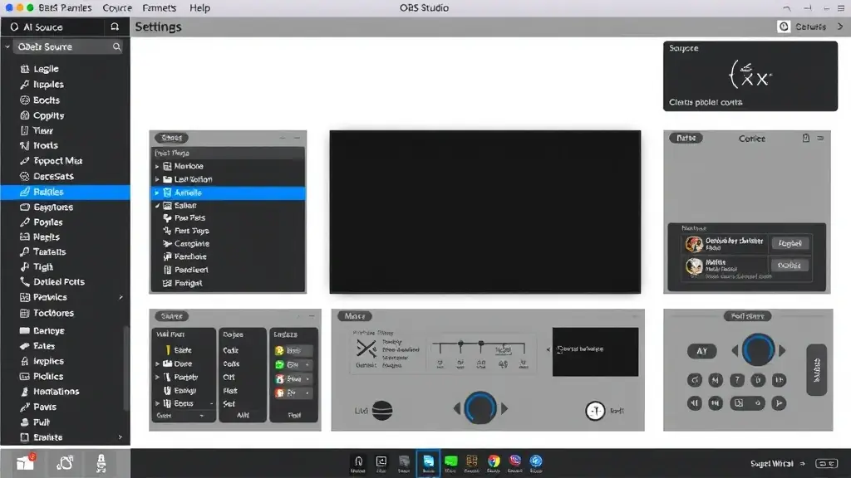
Task: Click the round clock icon in Mixer panel
Action: pyautogui.click(x=595, y=411)
